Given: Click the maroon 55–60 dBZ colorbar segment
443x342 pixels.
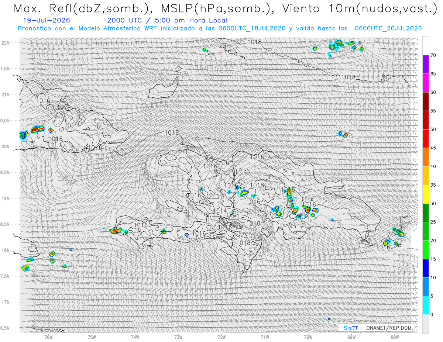Looking at the screenshot, I should coord(426,101).
